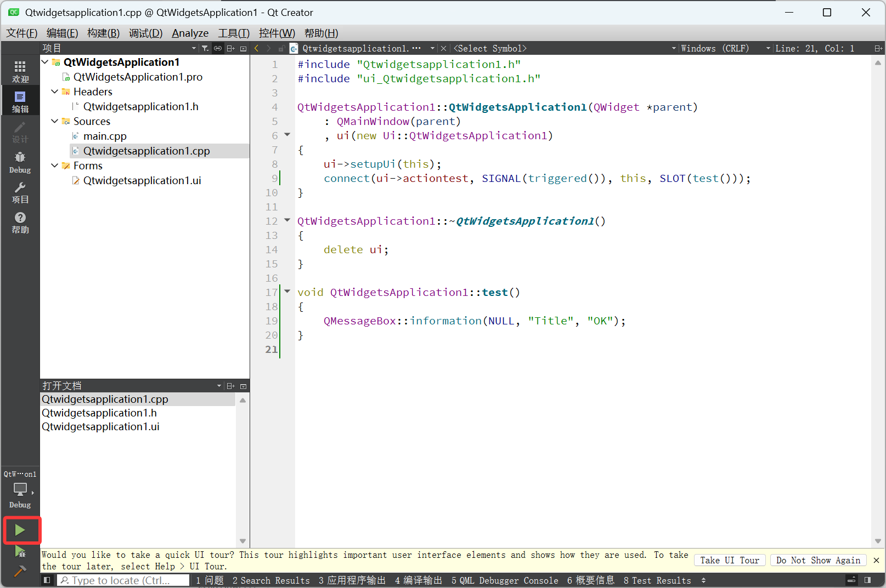
Task: Toggle output pane maximize button
Action: click(851, 580)
